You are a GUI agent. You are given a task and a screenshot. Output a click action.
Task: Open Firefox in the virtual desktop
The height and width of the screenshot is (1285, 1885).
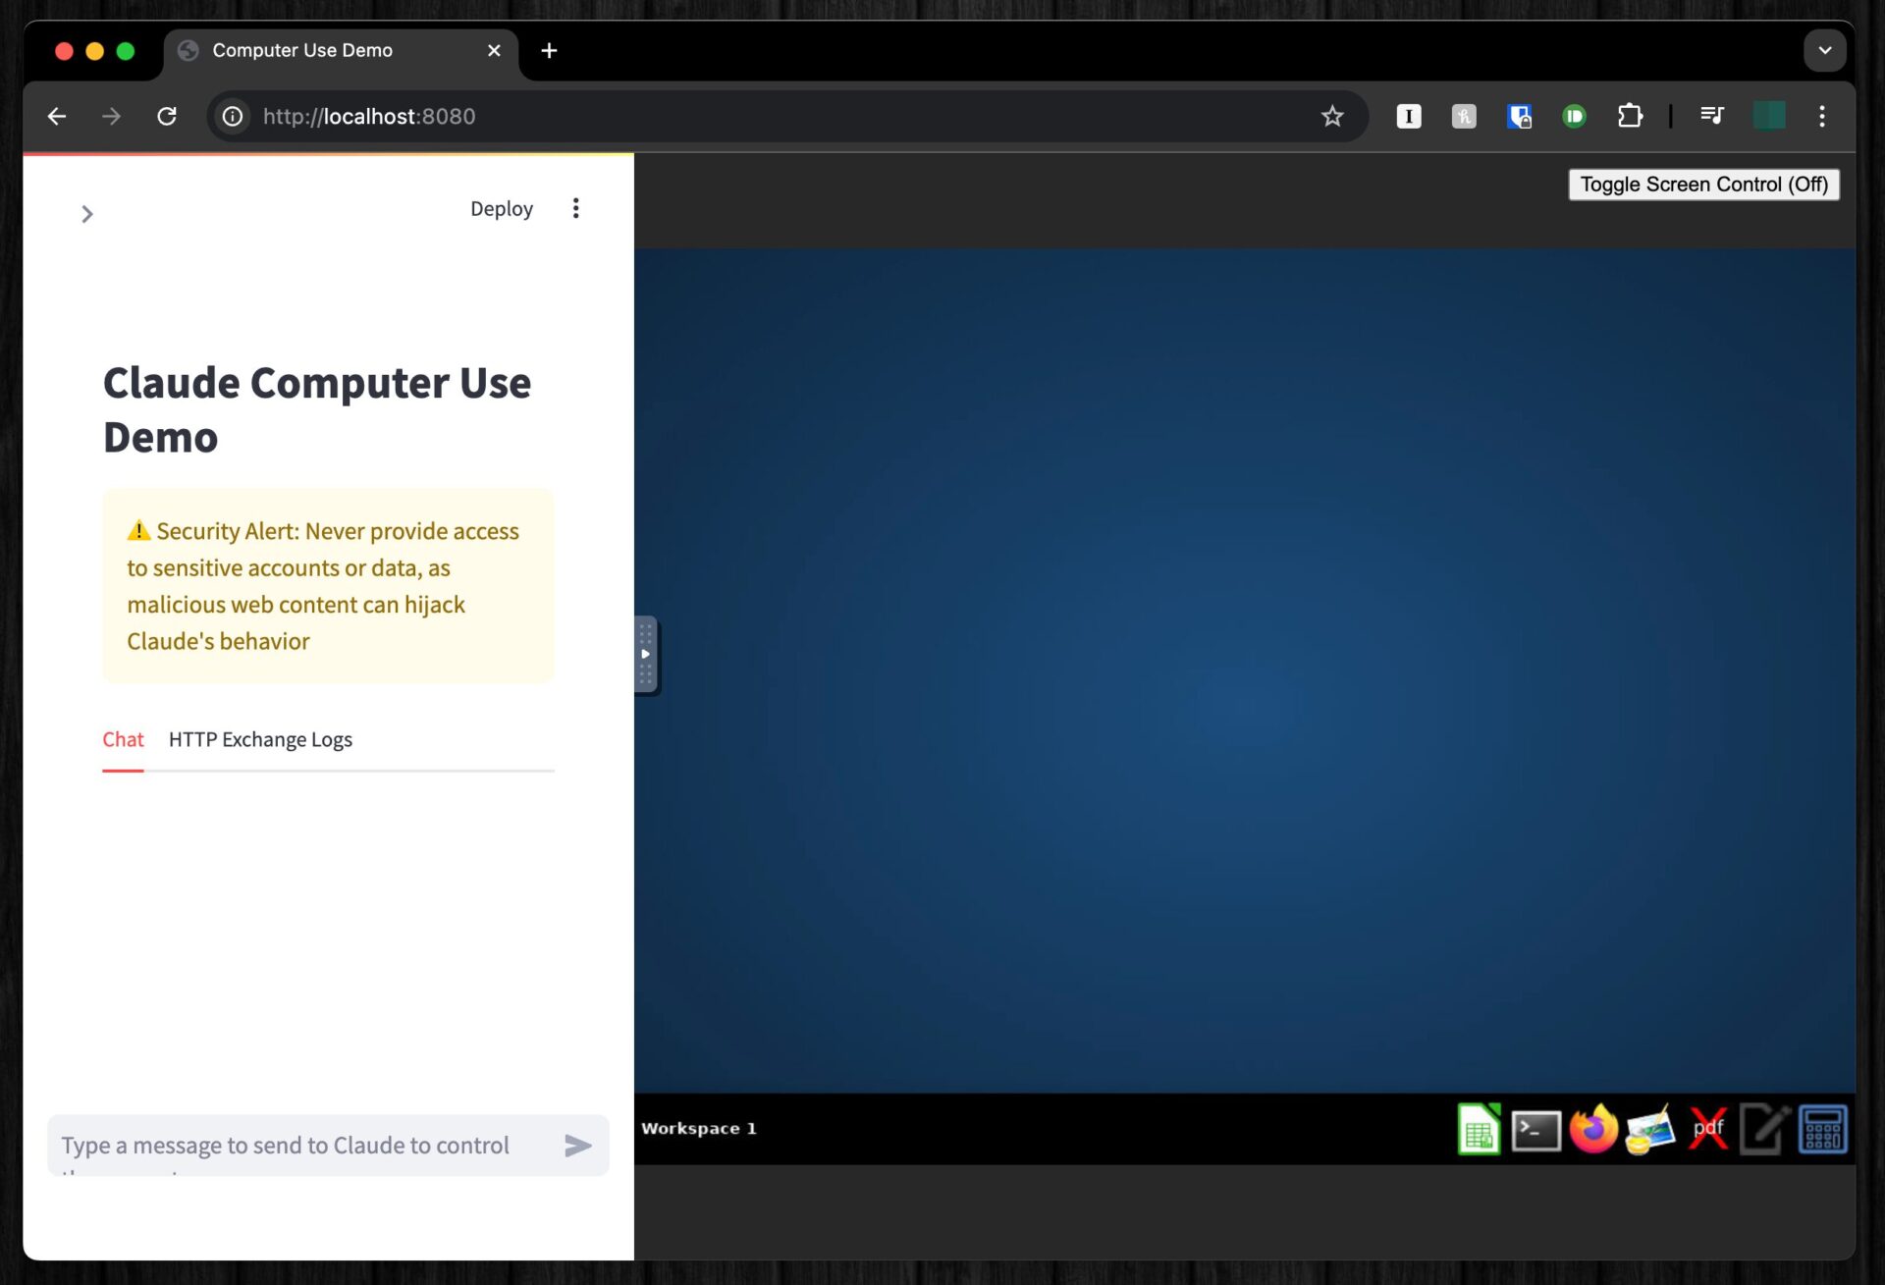1592,1129
